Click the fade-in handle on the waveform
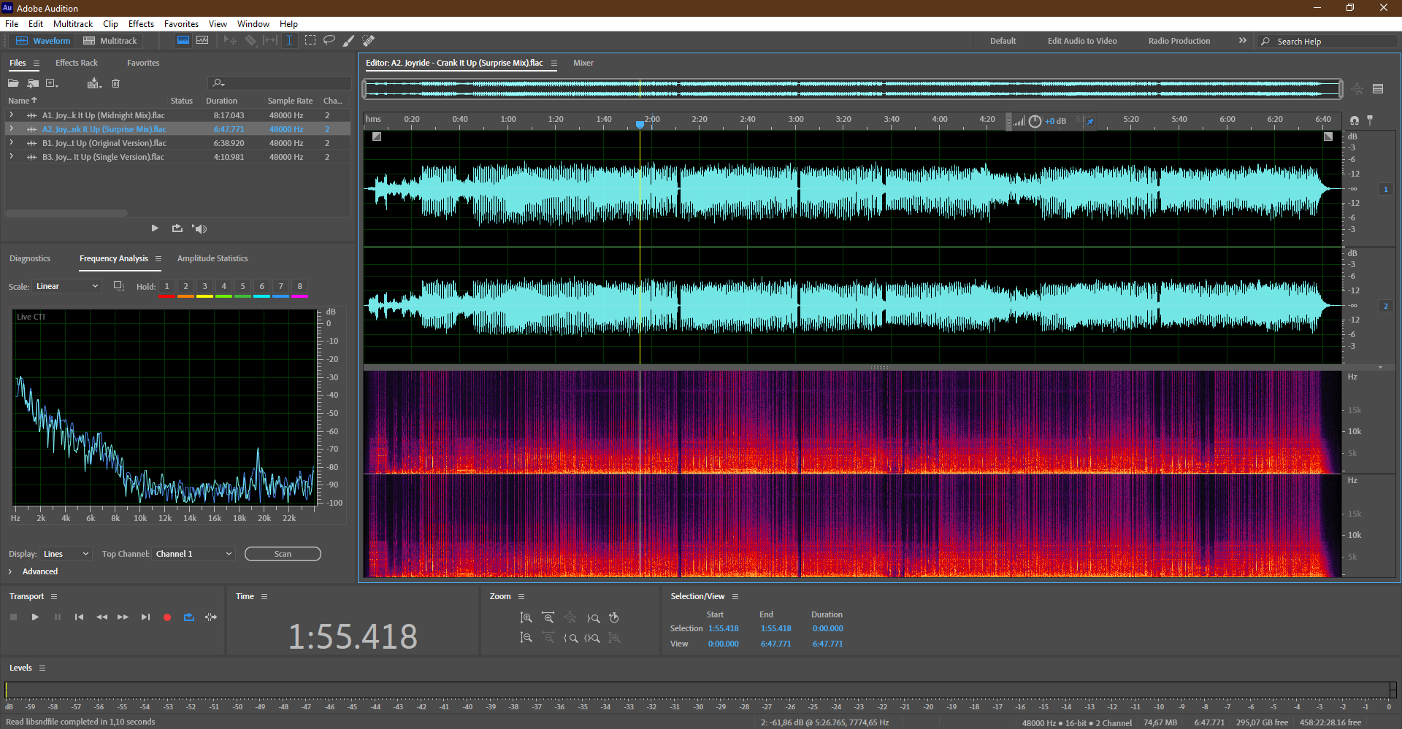1402x729 pixels. click(377, 136)
